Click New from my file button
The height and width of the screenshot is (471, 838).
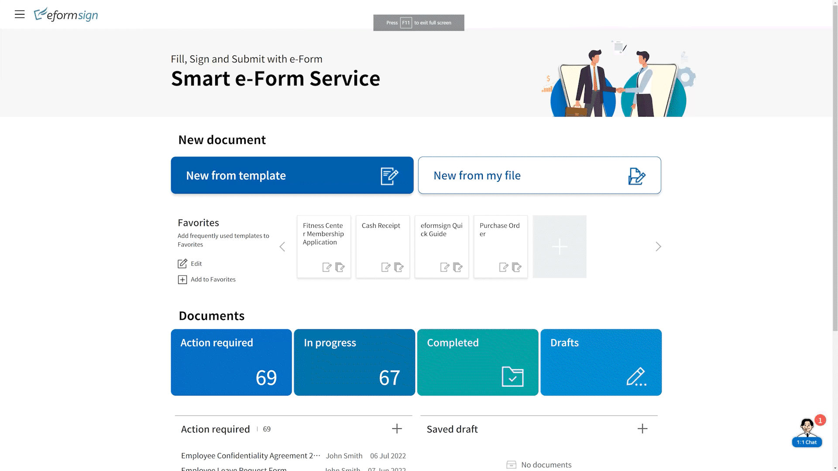pos(539,175)
